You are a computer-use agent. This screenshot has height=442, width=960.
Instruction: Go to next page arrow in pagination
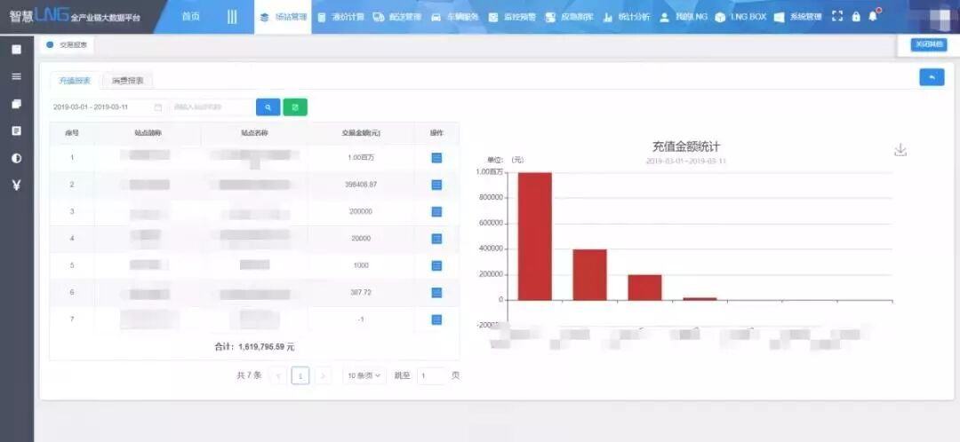(323, 375)
